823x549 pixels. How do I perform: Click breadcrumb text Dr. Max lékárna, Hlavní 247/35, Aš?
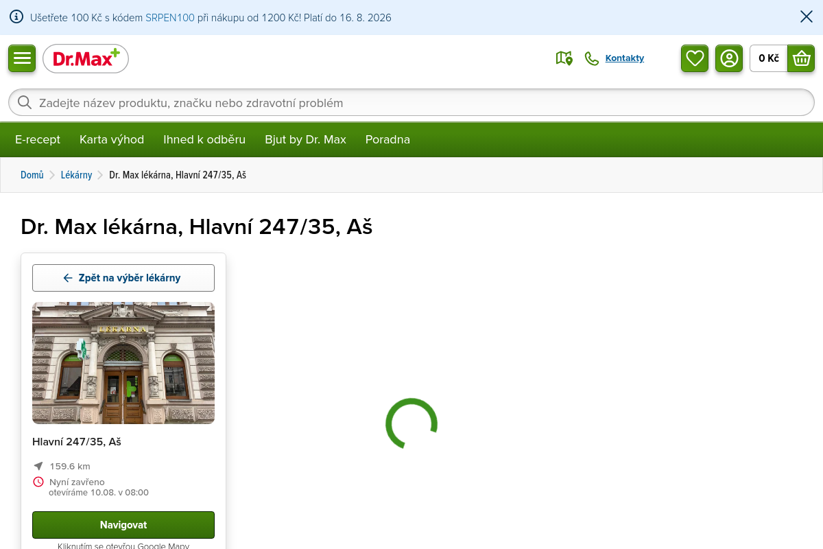178,175
